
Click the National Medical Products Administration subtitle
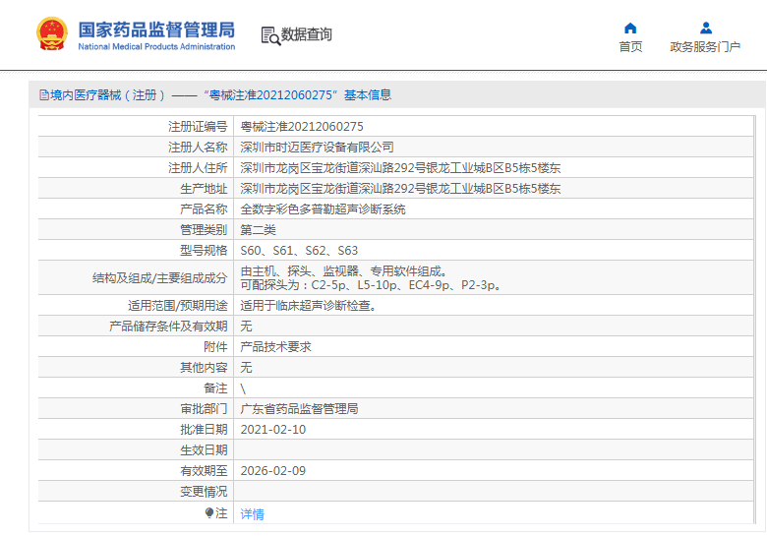point(156,46)
